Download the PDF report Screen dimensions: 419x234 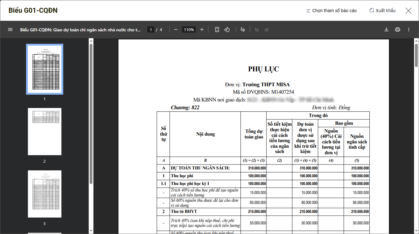pyautogui.click(x=386, y=29)
